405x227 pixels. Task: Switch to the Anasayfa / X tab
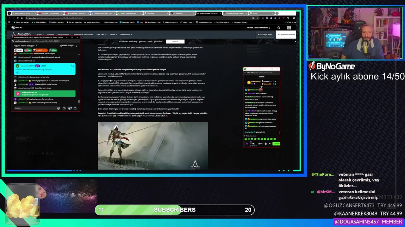[182, 13]
